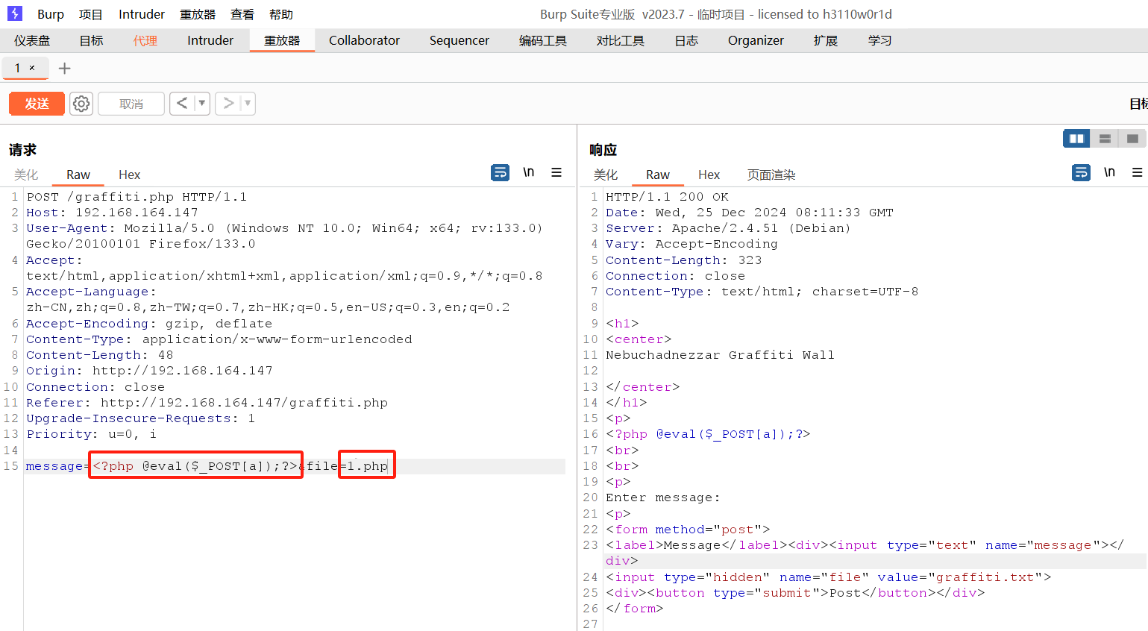Image resolution: width=1148 pixels, height=631 pixels.
Task: Expand the back history dropdown arrow
Action: pyautogui.click(x=202, y=103)
